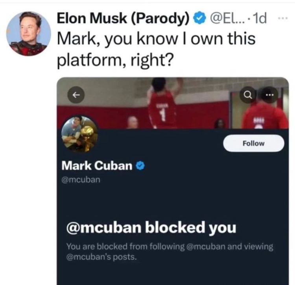This screenshot has height=285, width=295.
Task: Click the Follow button
Action: (253, 143)
